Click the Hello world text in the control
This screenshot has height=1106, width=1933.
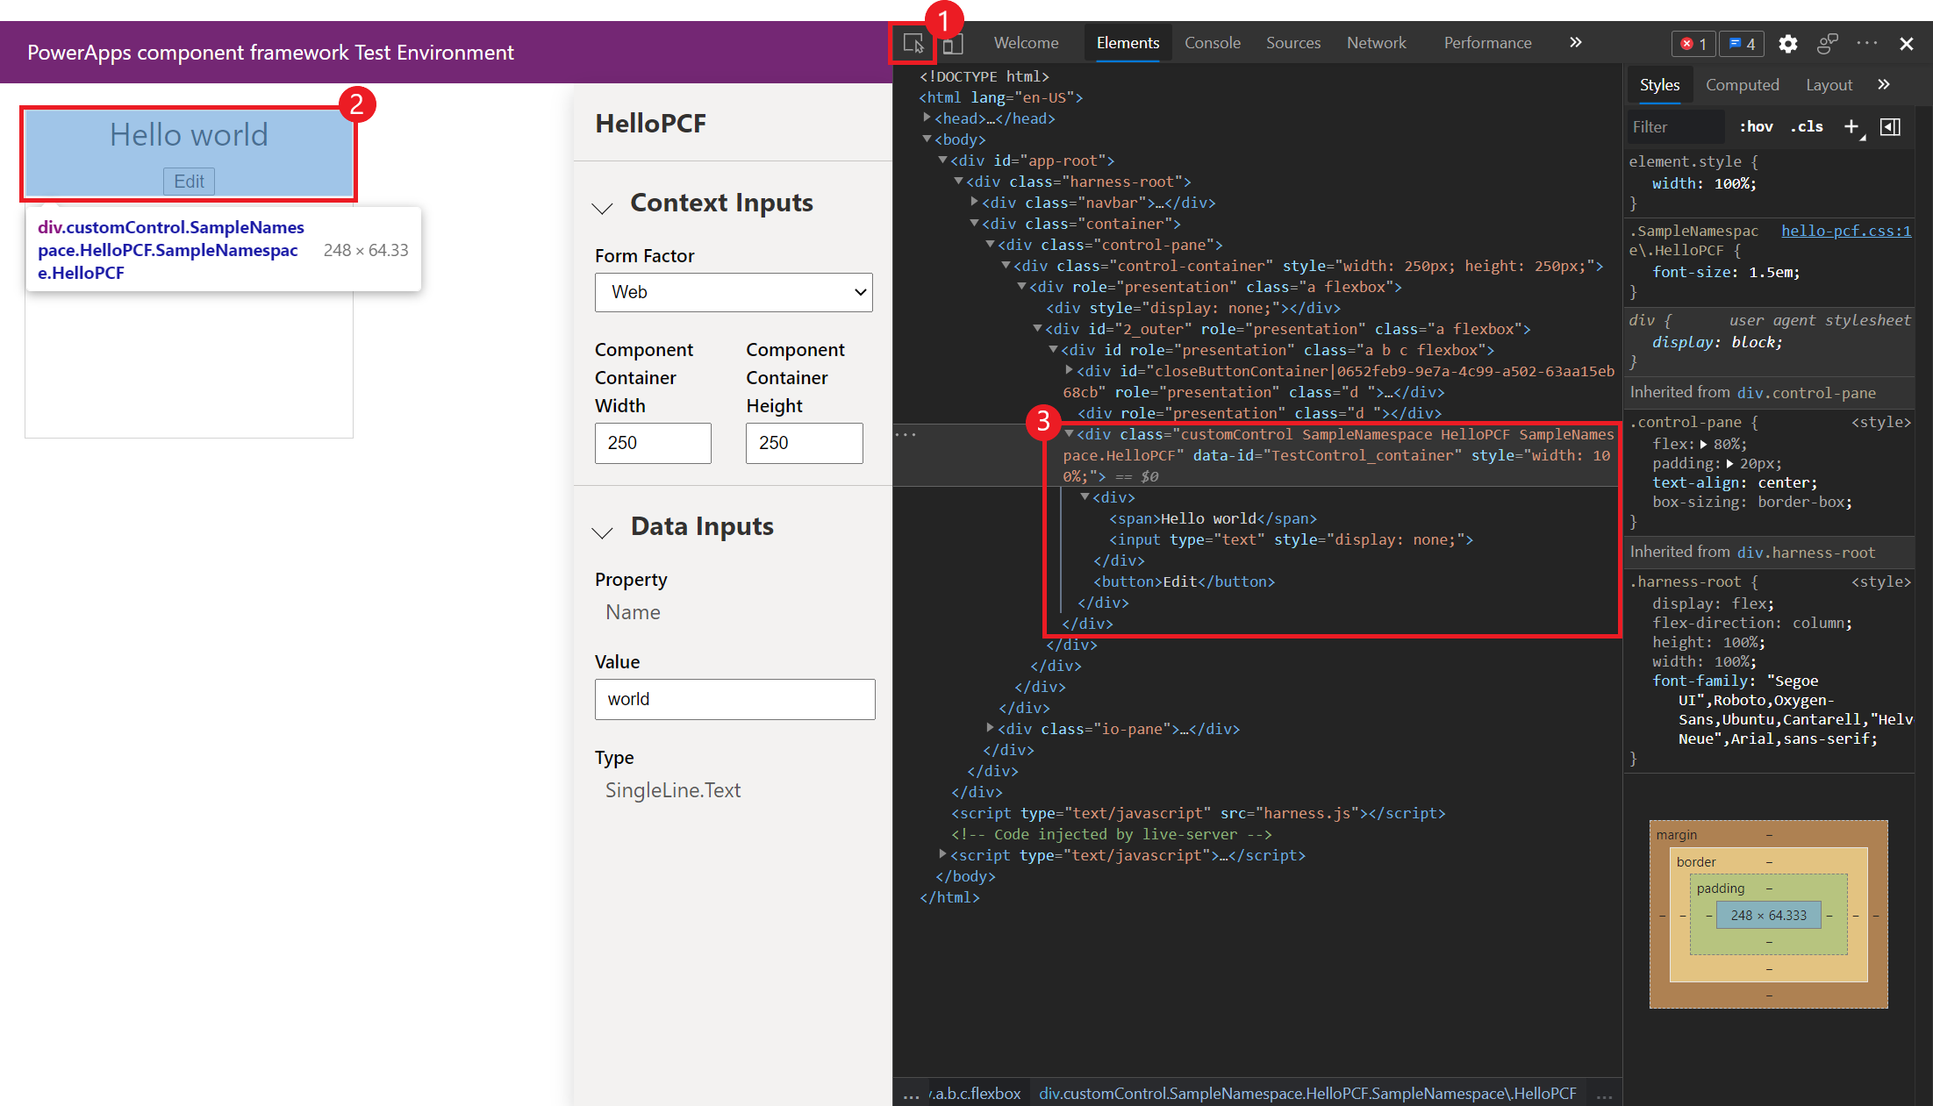[x=189, y=135]
